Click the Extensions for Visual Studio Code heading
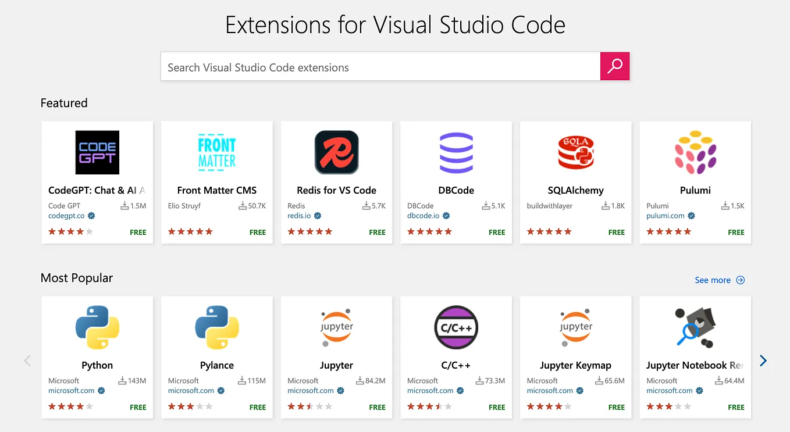The image size is (790, 432). 395,25
